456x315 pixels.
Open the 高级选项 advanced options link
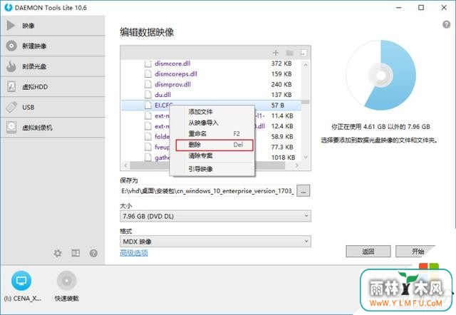(134, 253)
